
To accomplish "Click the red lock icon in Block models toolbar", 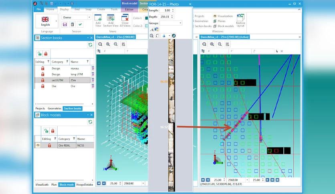I will [x=53, y=131].
